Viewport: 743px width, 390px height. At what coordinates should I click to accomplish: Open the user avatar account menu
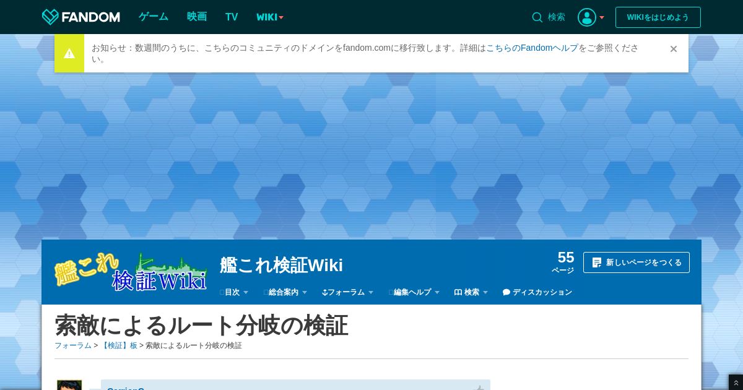(x=586, y=17)
